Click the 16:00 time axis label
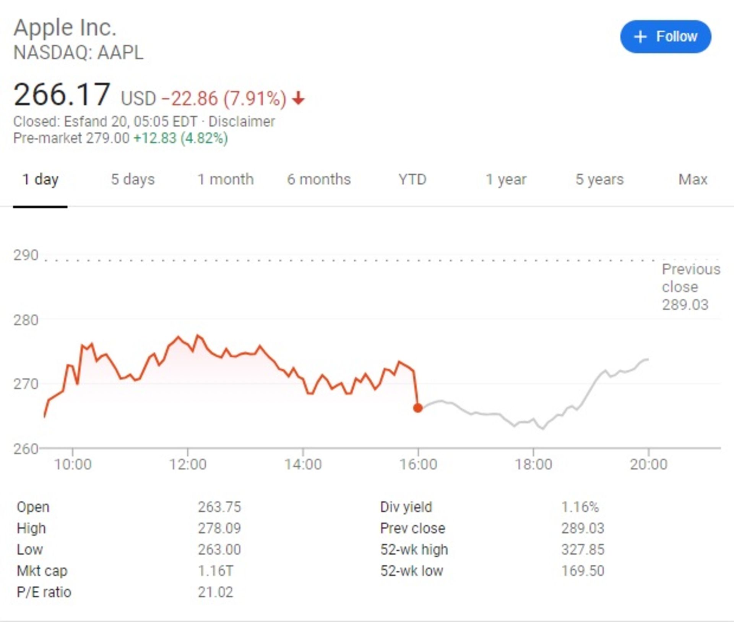734x622 pixels. [418, 464]
